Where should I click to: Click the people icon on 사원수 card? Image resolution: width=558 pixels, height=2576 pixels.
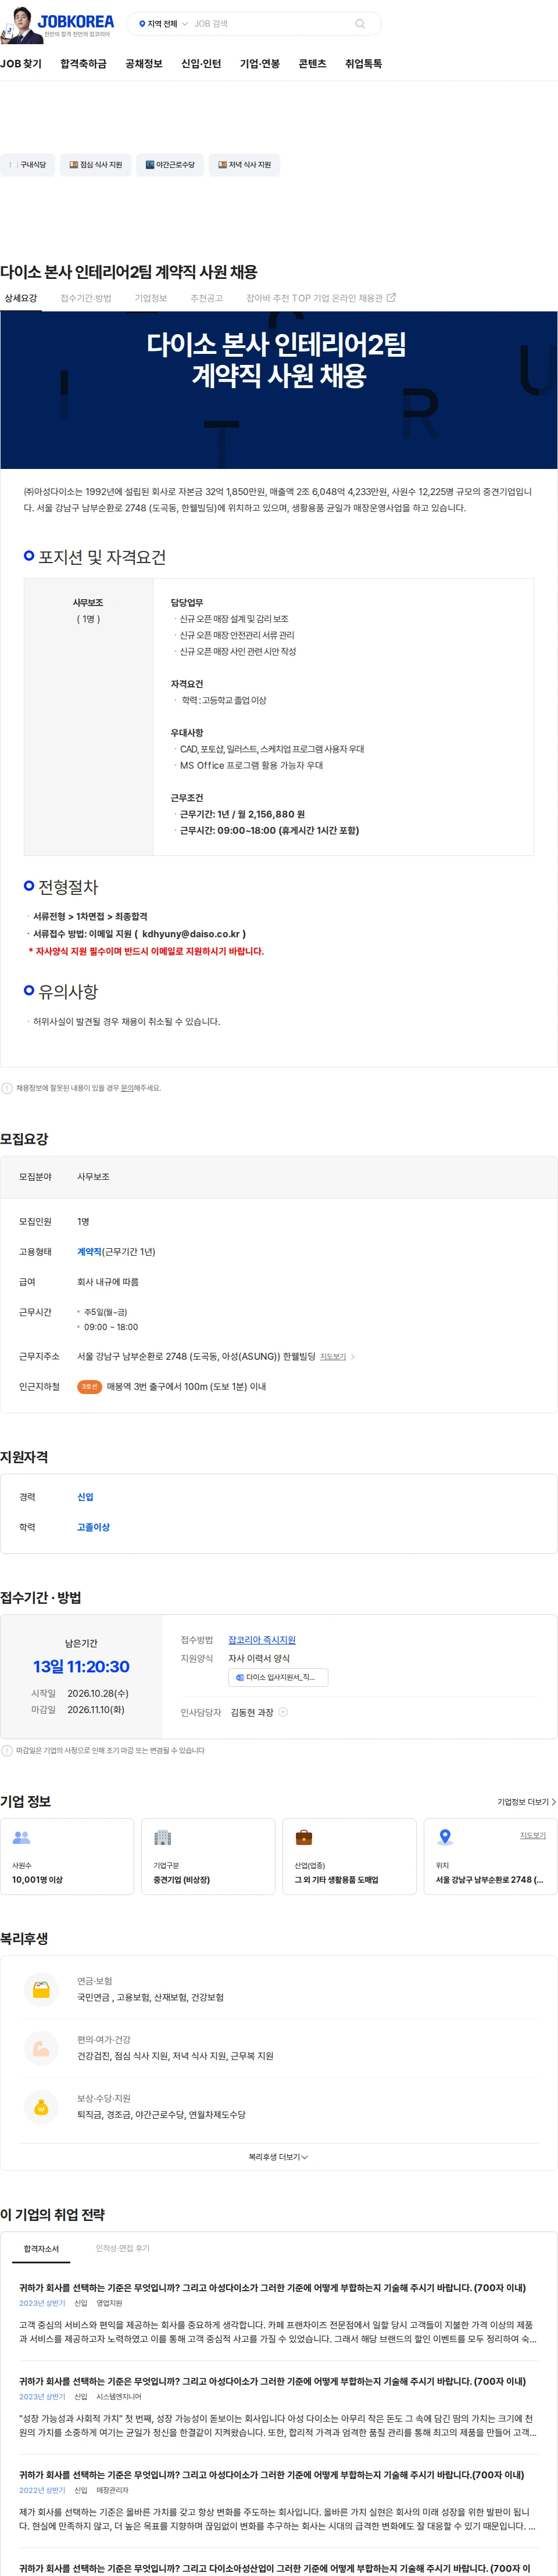[21, 1837]
